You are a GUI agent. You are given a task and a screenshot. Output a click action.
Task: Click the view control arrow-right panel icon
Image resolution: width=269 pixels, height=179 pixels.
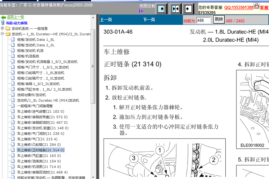point(161,9)
